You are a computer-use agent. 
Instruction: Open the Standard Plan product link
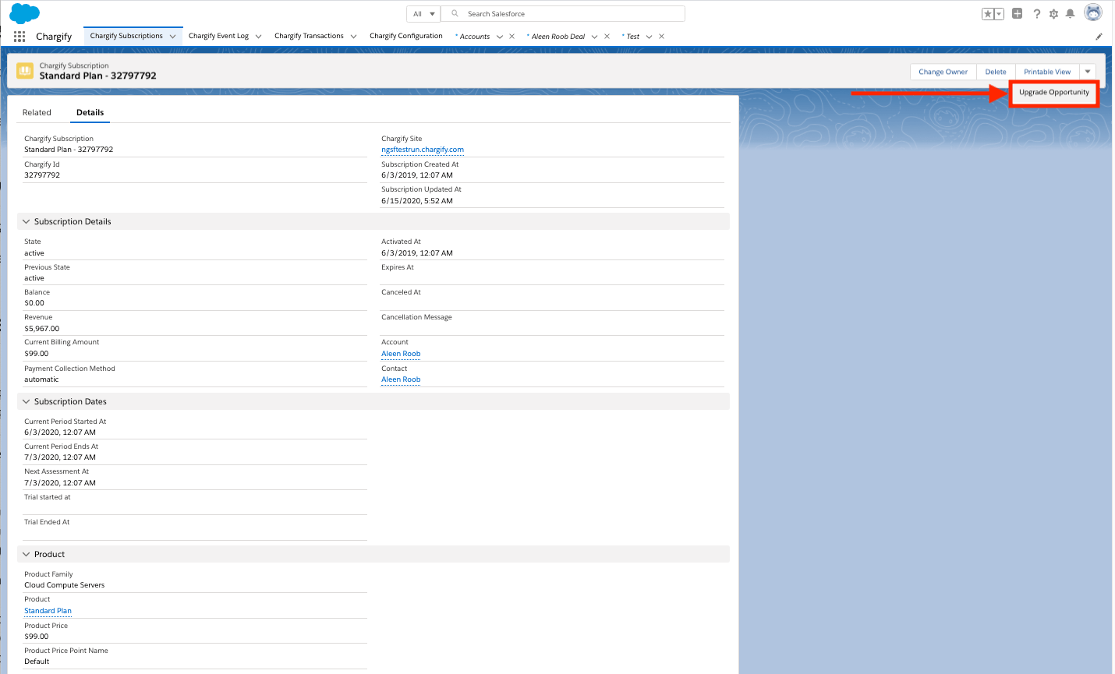tap(48, 611)
